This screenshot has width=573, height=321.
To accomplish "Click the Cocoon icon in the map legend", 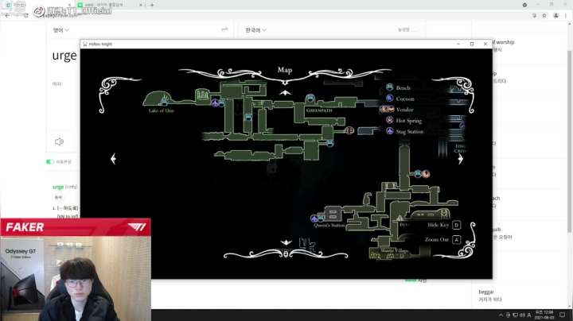I will point(389,98).
